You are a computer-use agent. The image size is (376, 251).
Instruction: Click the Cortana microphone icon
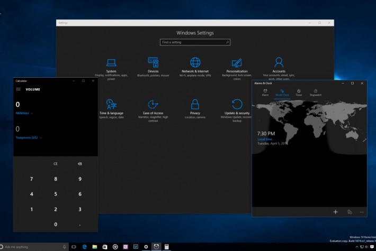click(64, 247)
